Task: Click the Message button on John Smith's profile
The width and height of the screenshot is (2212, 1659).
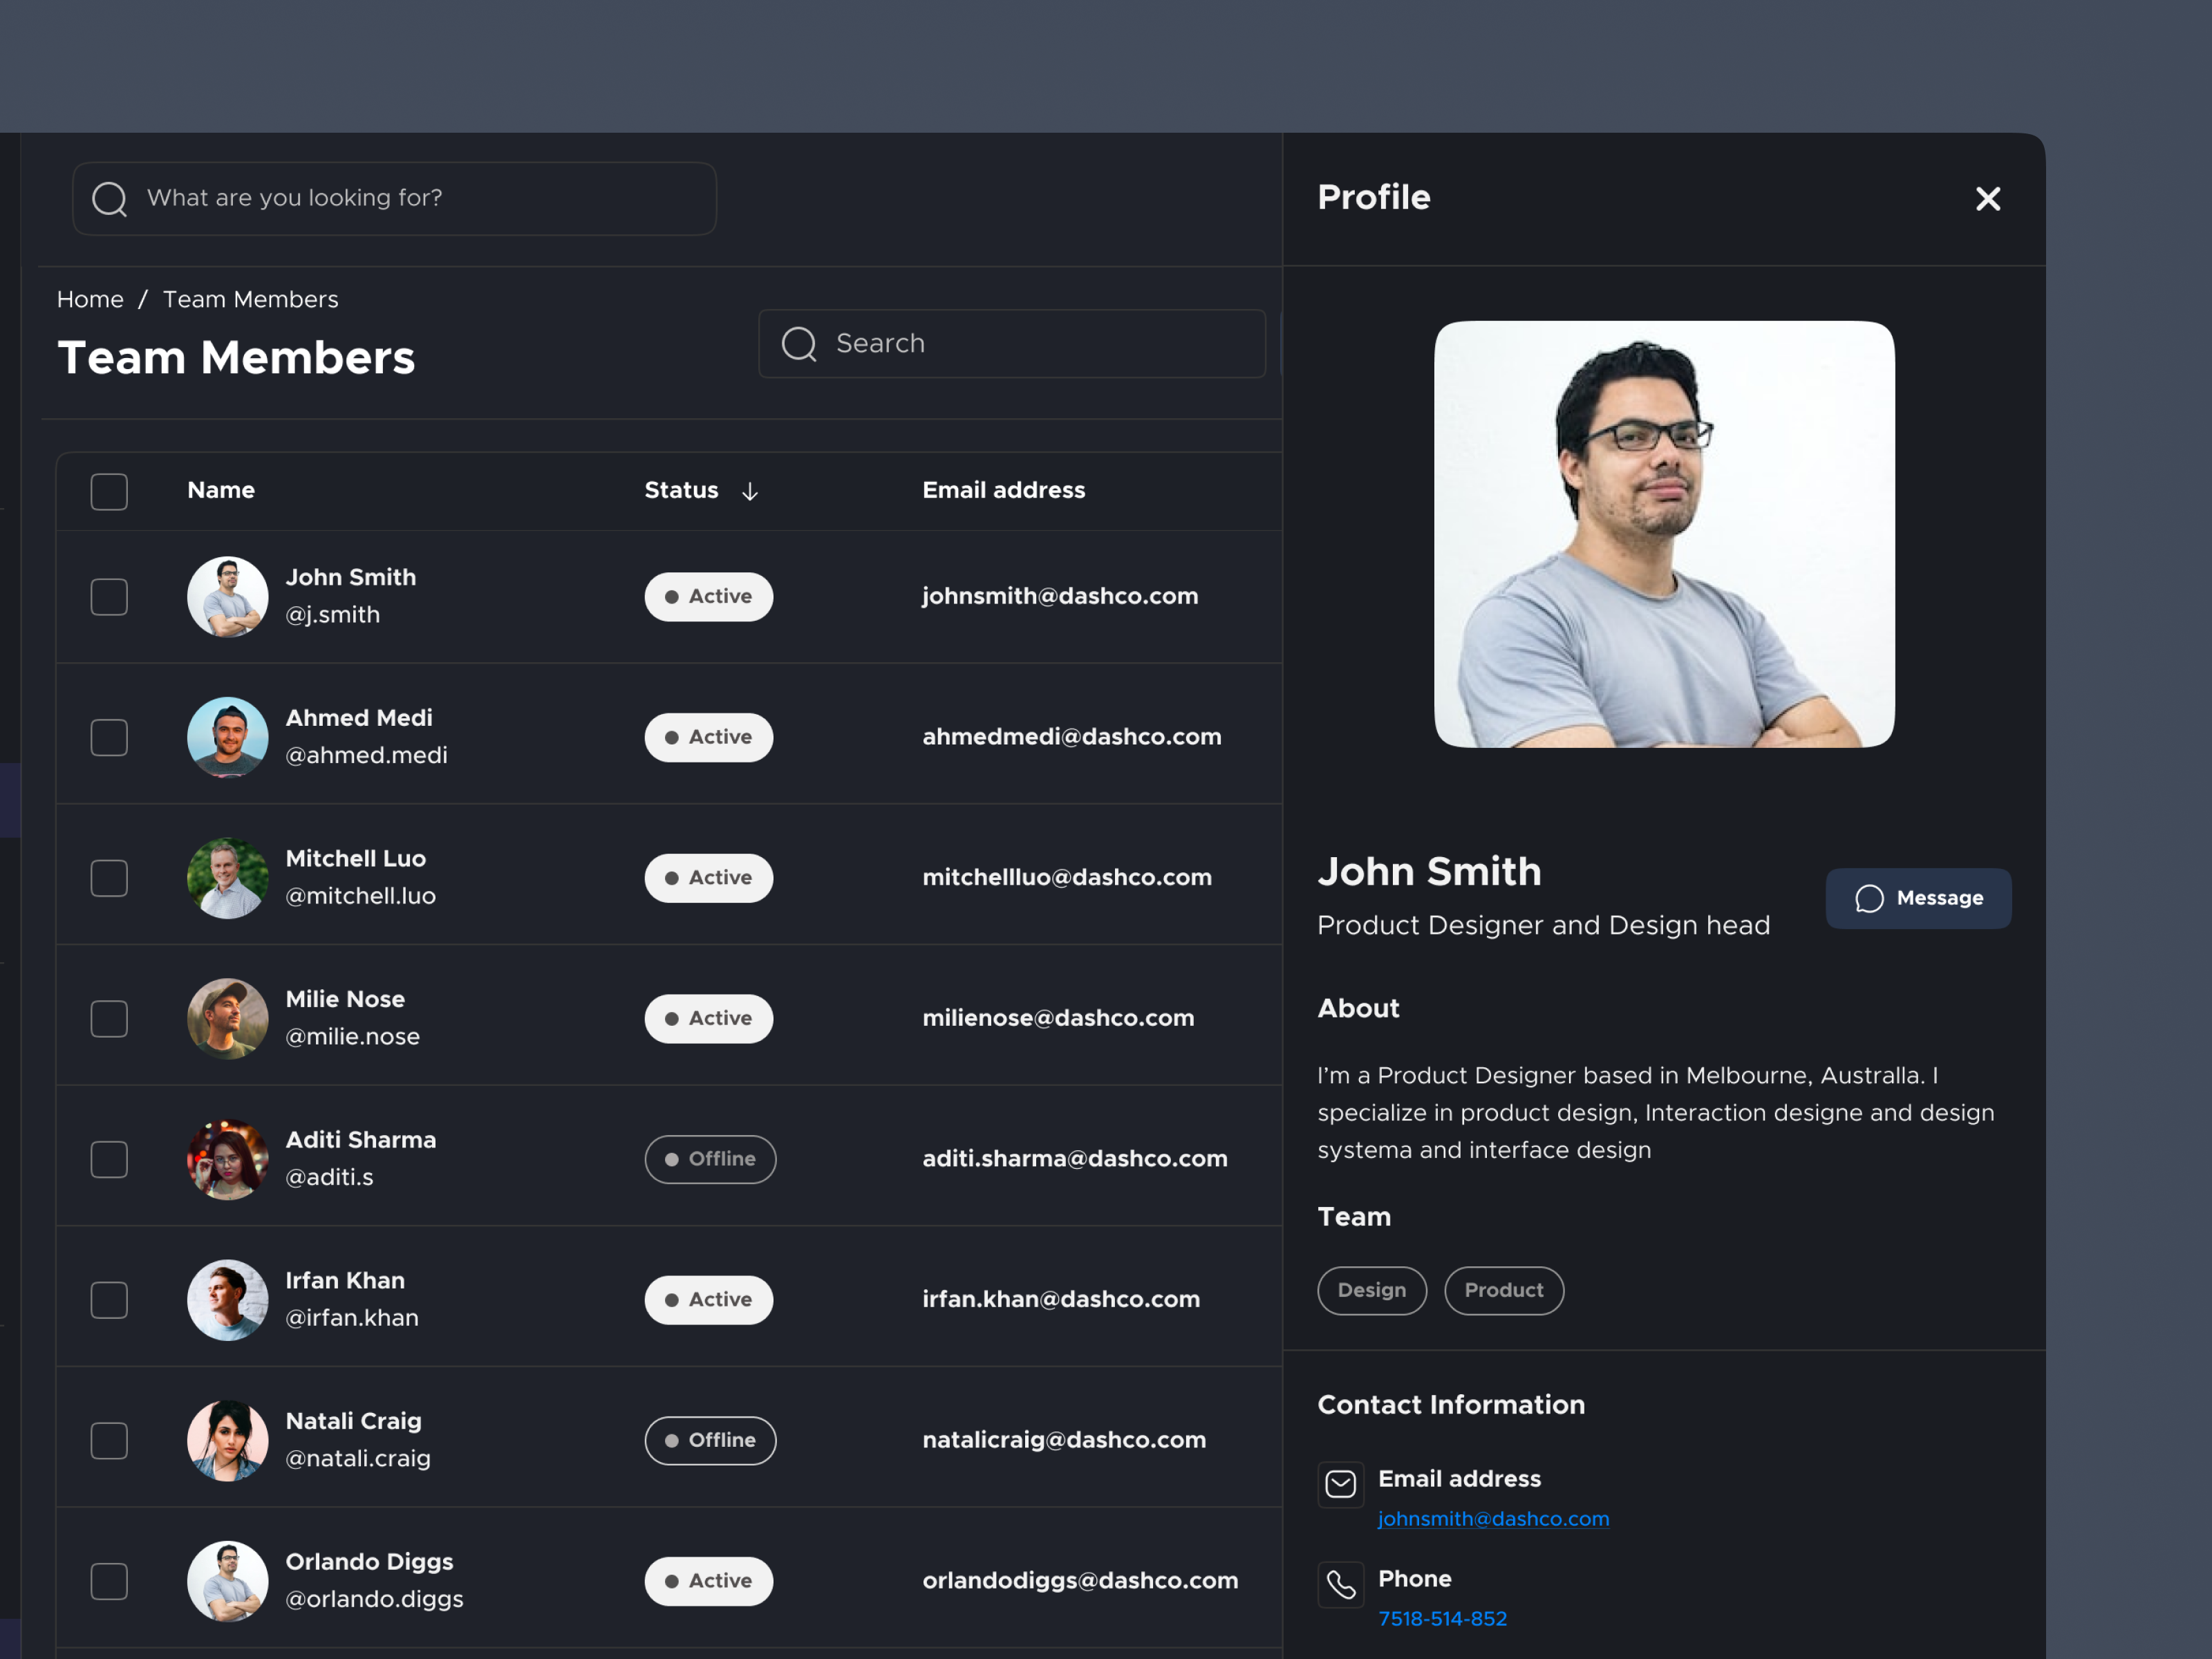Action: click(x=1918, y=898)
